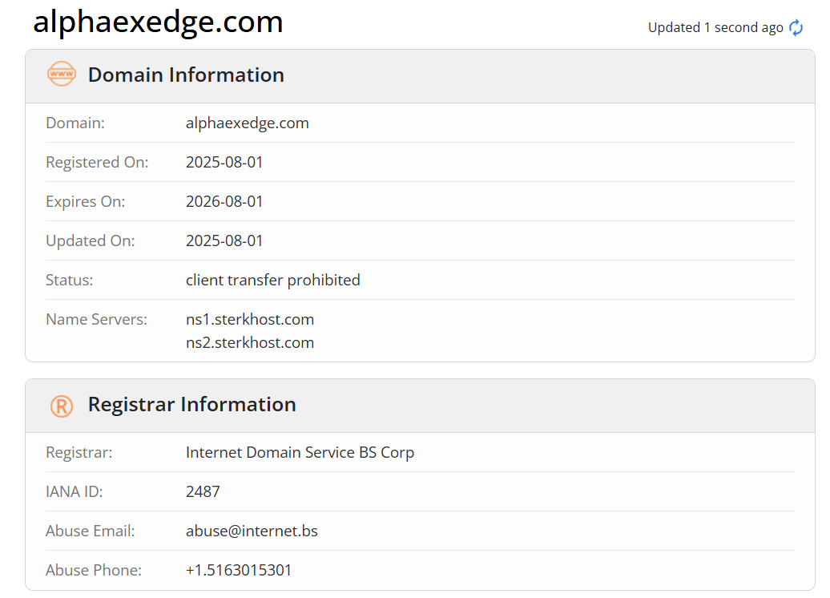The width and height of the screenshot is (830, 598).
Task: Click the Updated On date value
Action: click(224, 240)
